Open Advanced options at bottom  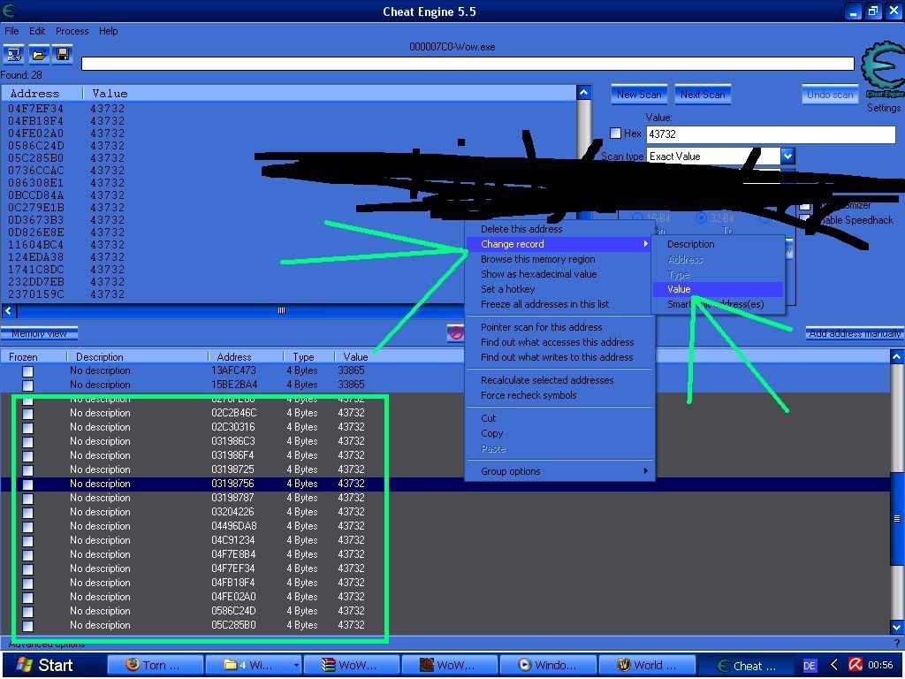point(47,644)
